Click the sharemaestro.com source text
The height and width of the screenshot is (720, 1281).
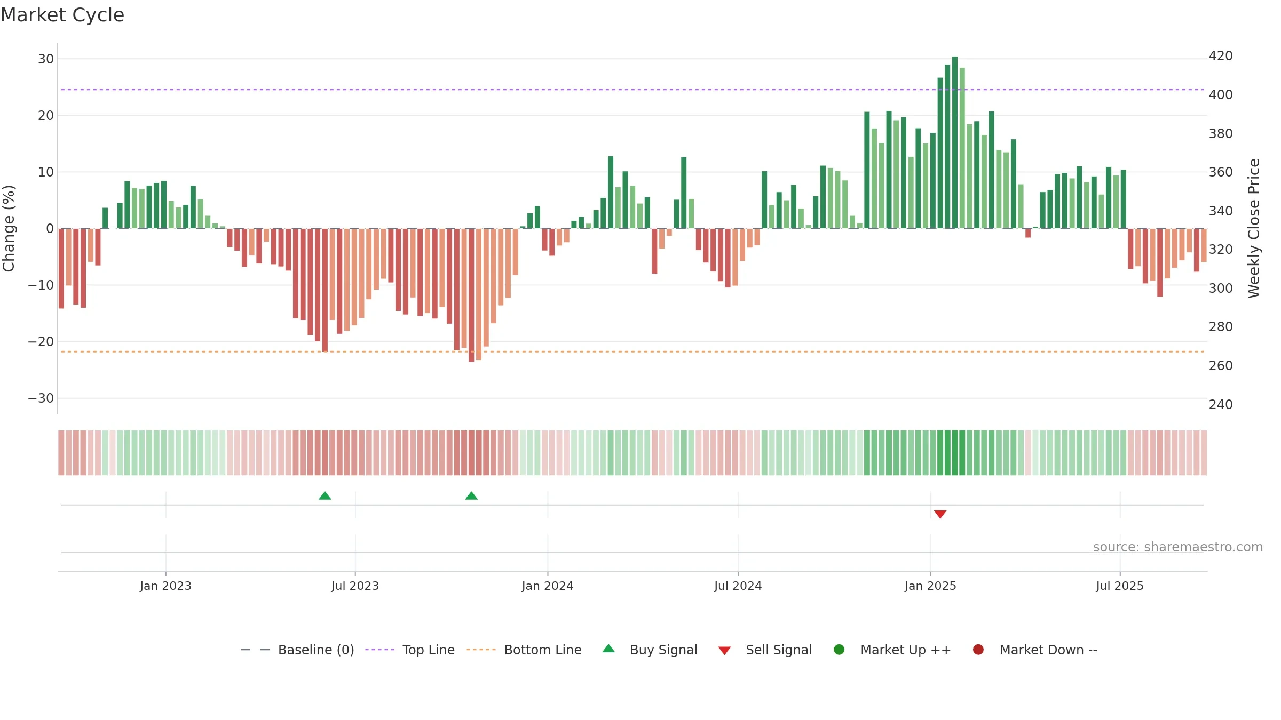click(x=1178, y=547)
